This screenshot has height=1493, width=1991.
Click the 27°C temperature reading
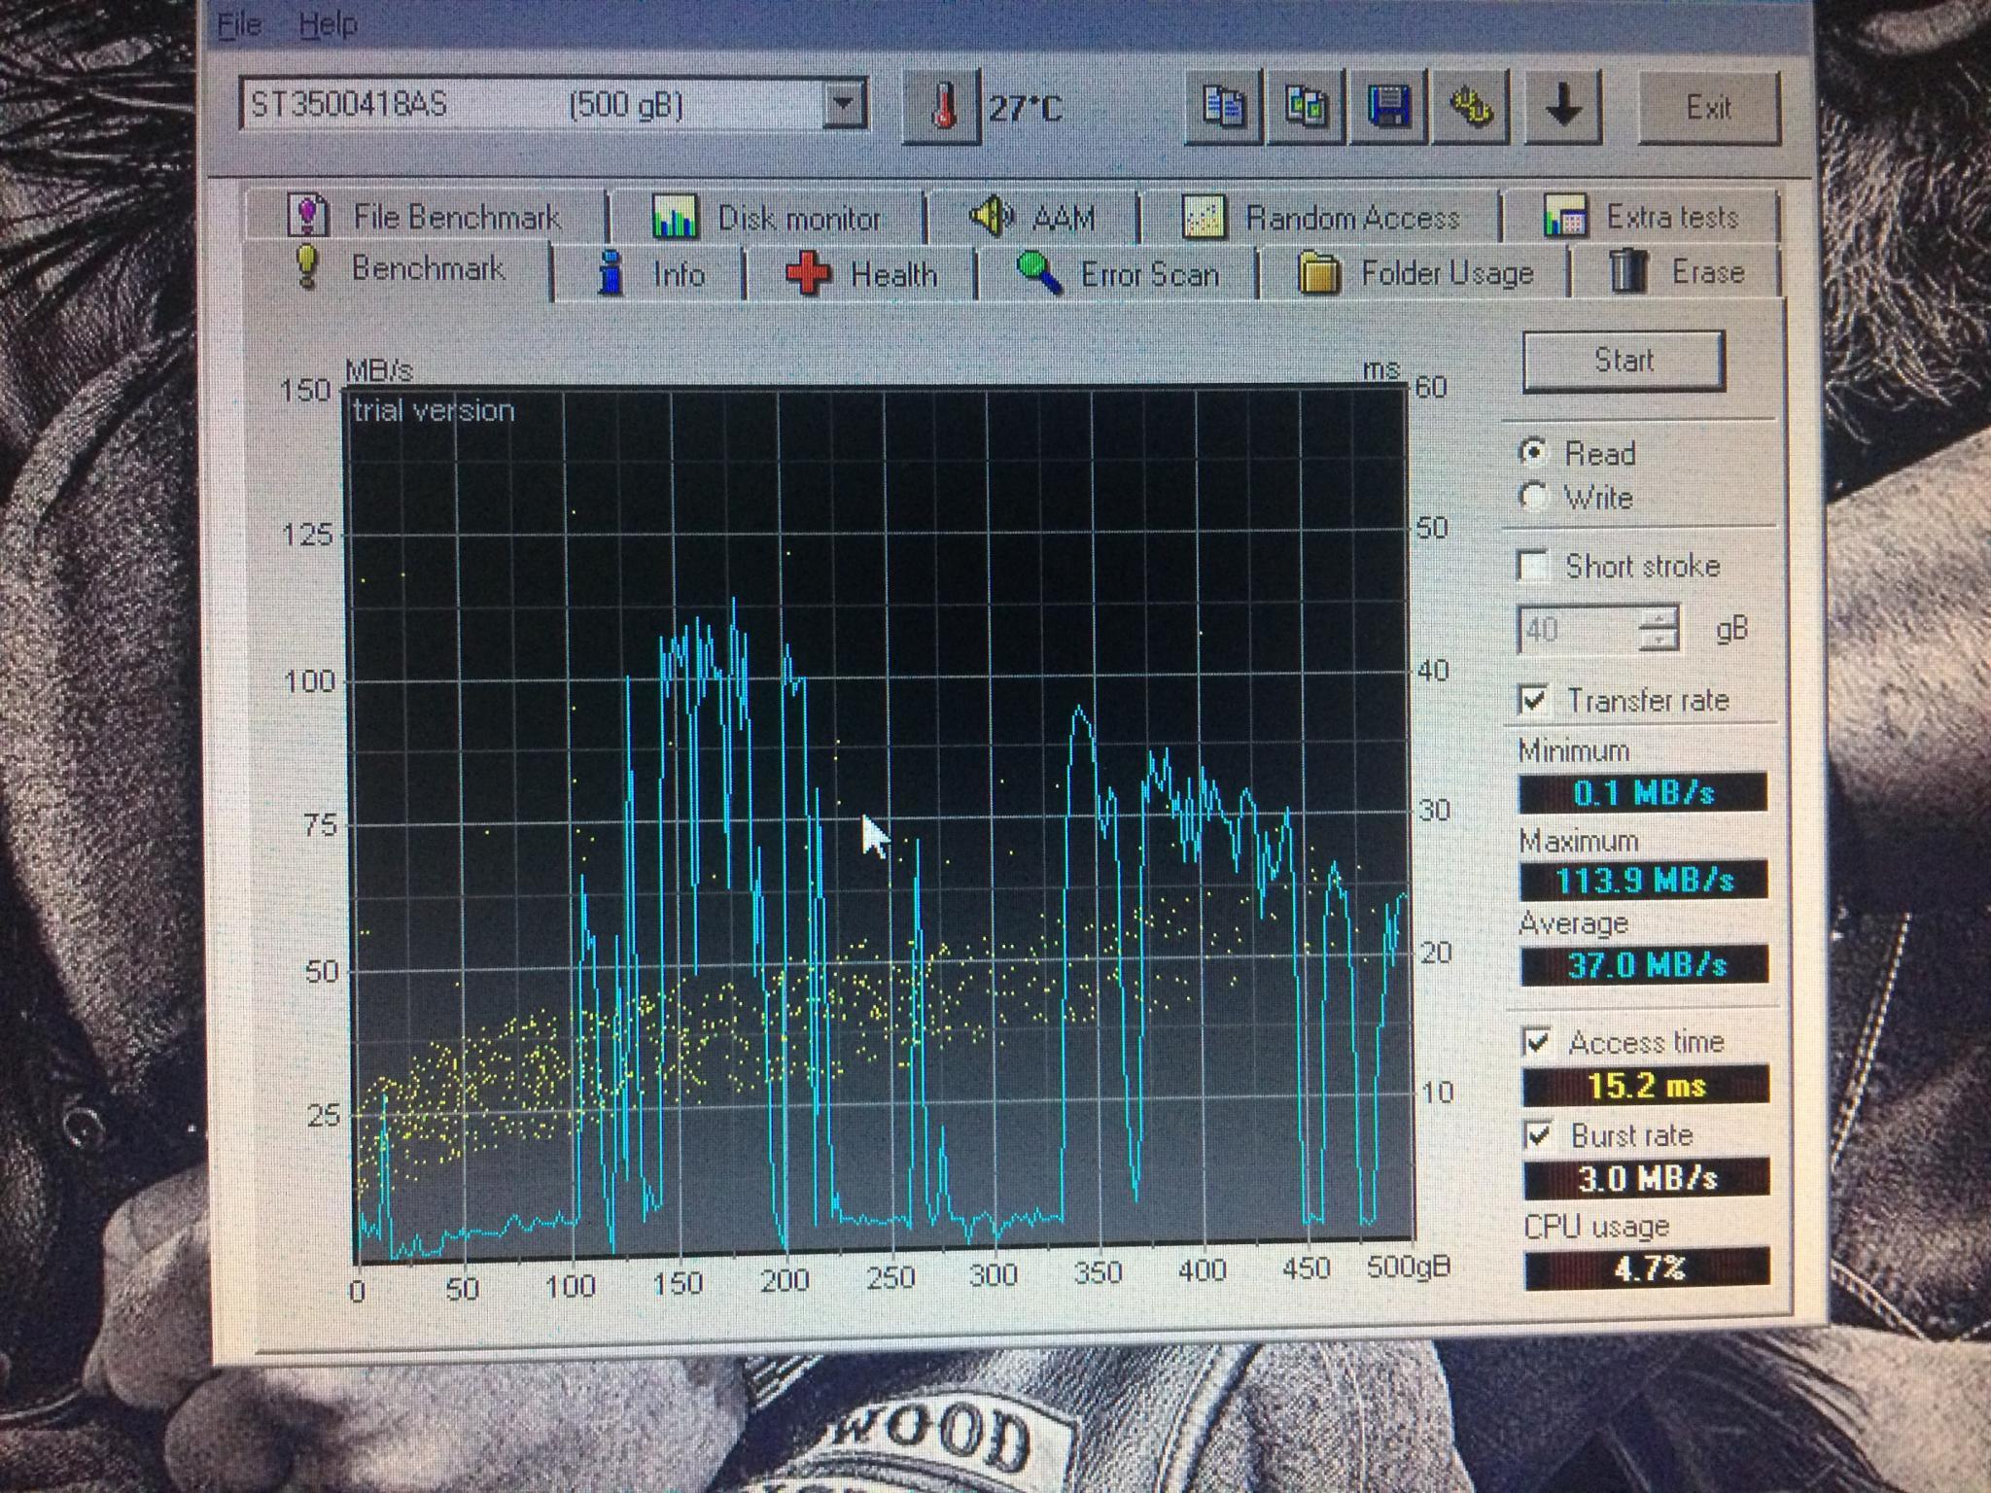click(1026, 108)
